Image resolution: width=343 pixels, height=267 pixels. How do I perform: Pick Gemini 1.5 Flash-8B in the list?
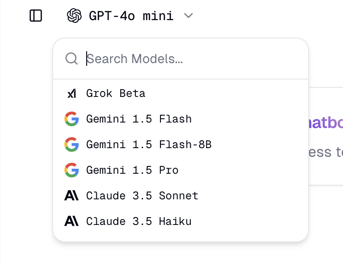coord(149,145)
